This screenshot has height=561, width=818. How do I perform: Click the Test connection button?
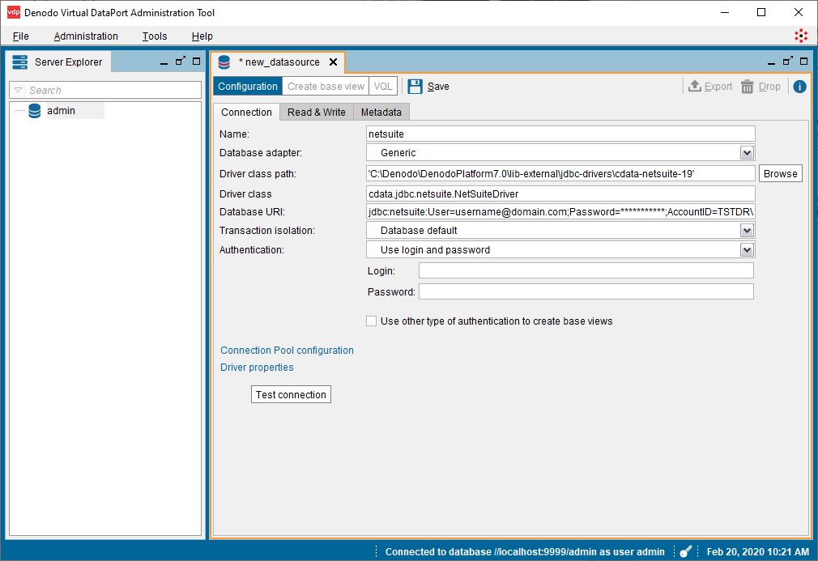pyautogui.click(x=291, y=395)
